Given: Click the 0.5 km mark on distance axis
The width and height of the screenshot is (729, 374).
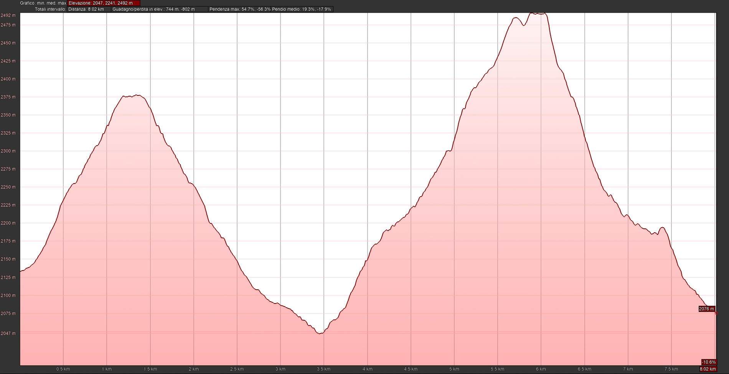Looking at the screenshot, I should click(63, 369).
